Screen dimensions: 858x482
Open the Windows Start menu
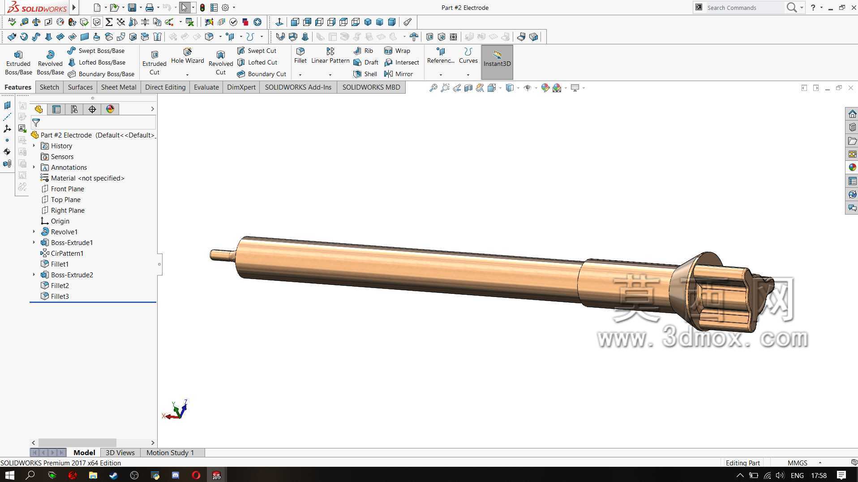9,475
